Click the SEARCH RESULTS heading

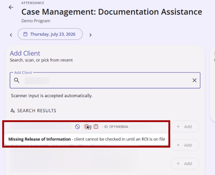tap(37, 111)
